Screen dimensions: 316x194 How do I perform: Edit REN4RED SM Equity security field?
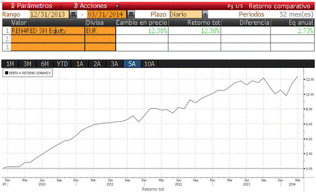click(x=48, y=31)
